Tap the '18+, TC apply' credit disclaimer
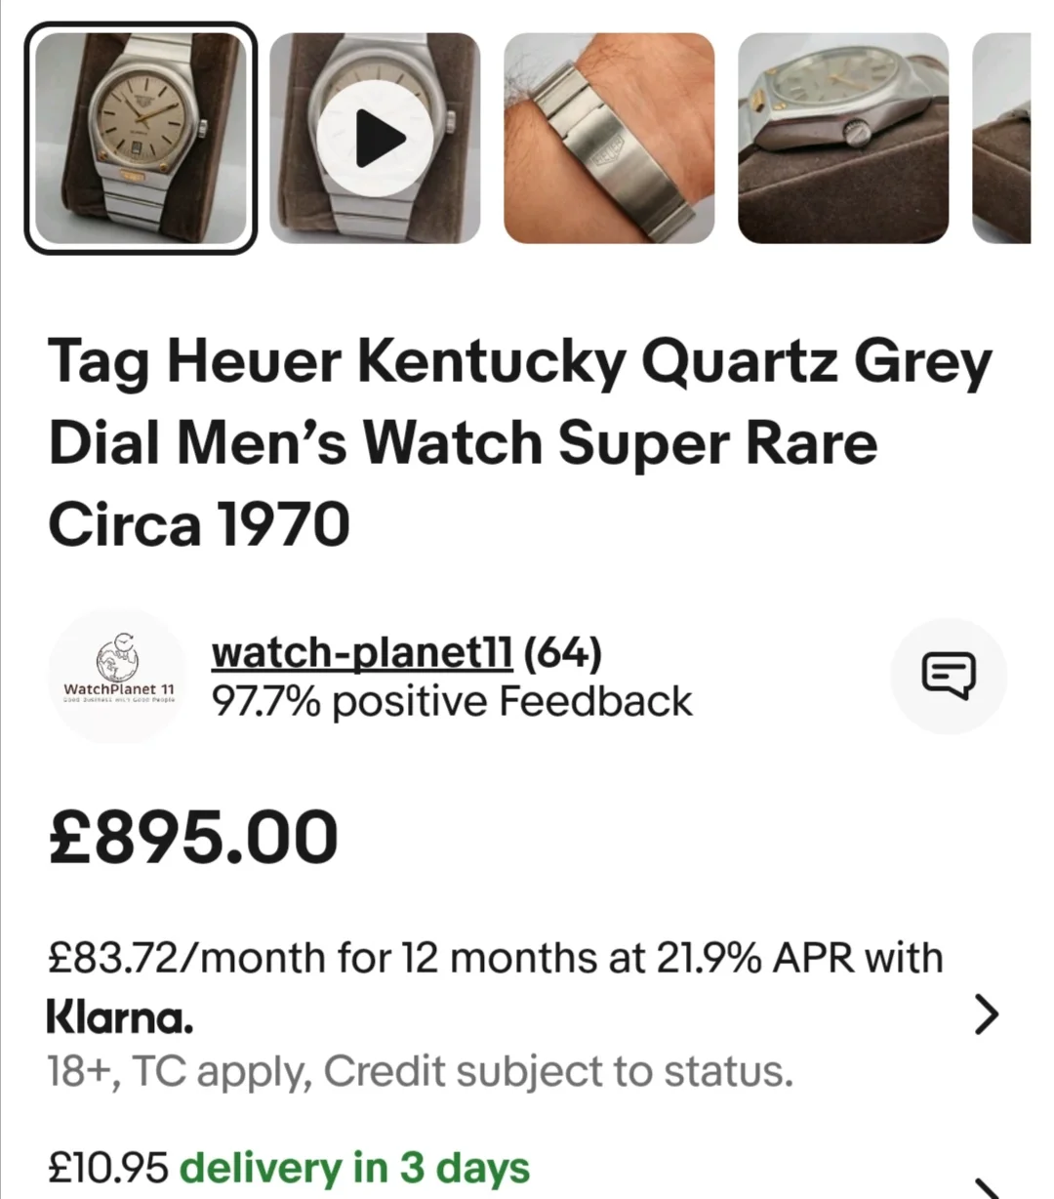 (420, 1071)
